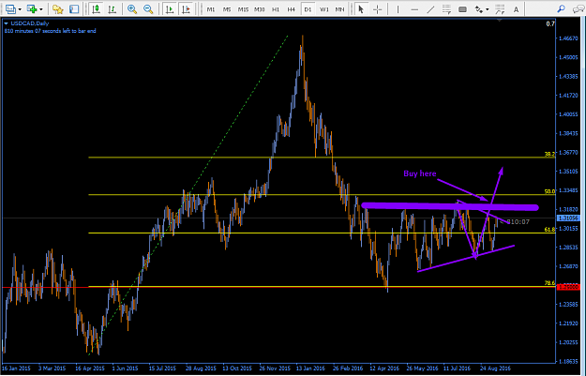Screen dimensions: 586x376
Task: Toggle Chart Shift button
Action: coord(186,9)
